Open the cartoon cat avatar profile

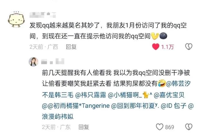[x=16, y=20]
